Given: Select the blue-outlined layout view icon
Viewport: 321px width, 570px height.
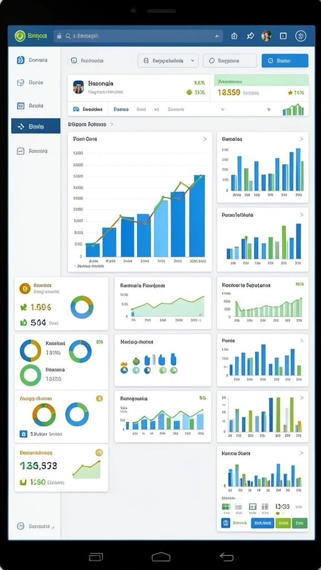Looking at the screenshot, I should (x=252, y=507).
